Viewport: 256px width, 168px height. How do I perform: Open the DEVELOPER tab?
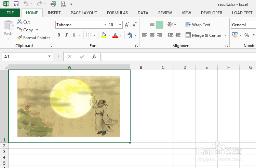pos(212,13)
